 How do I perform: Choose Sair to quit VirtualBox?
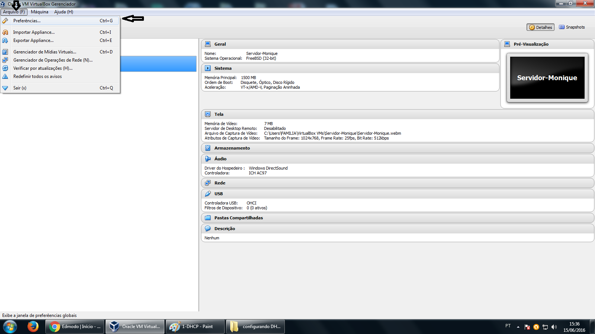(x=60, y=88)
